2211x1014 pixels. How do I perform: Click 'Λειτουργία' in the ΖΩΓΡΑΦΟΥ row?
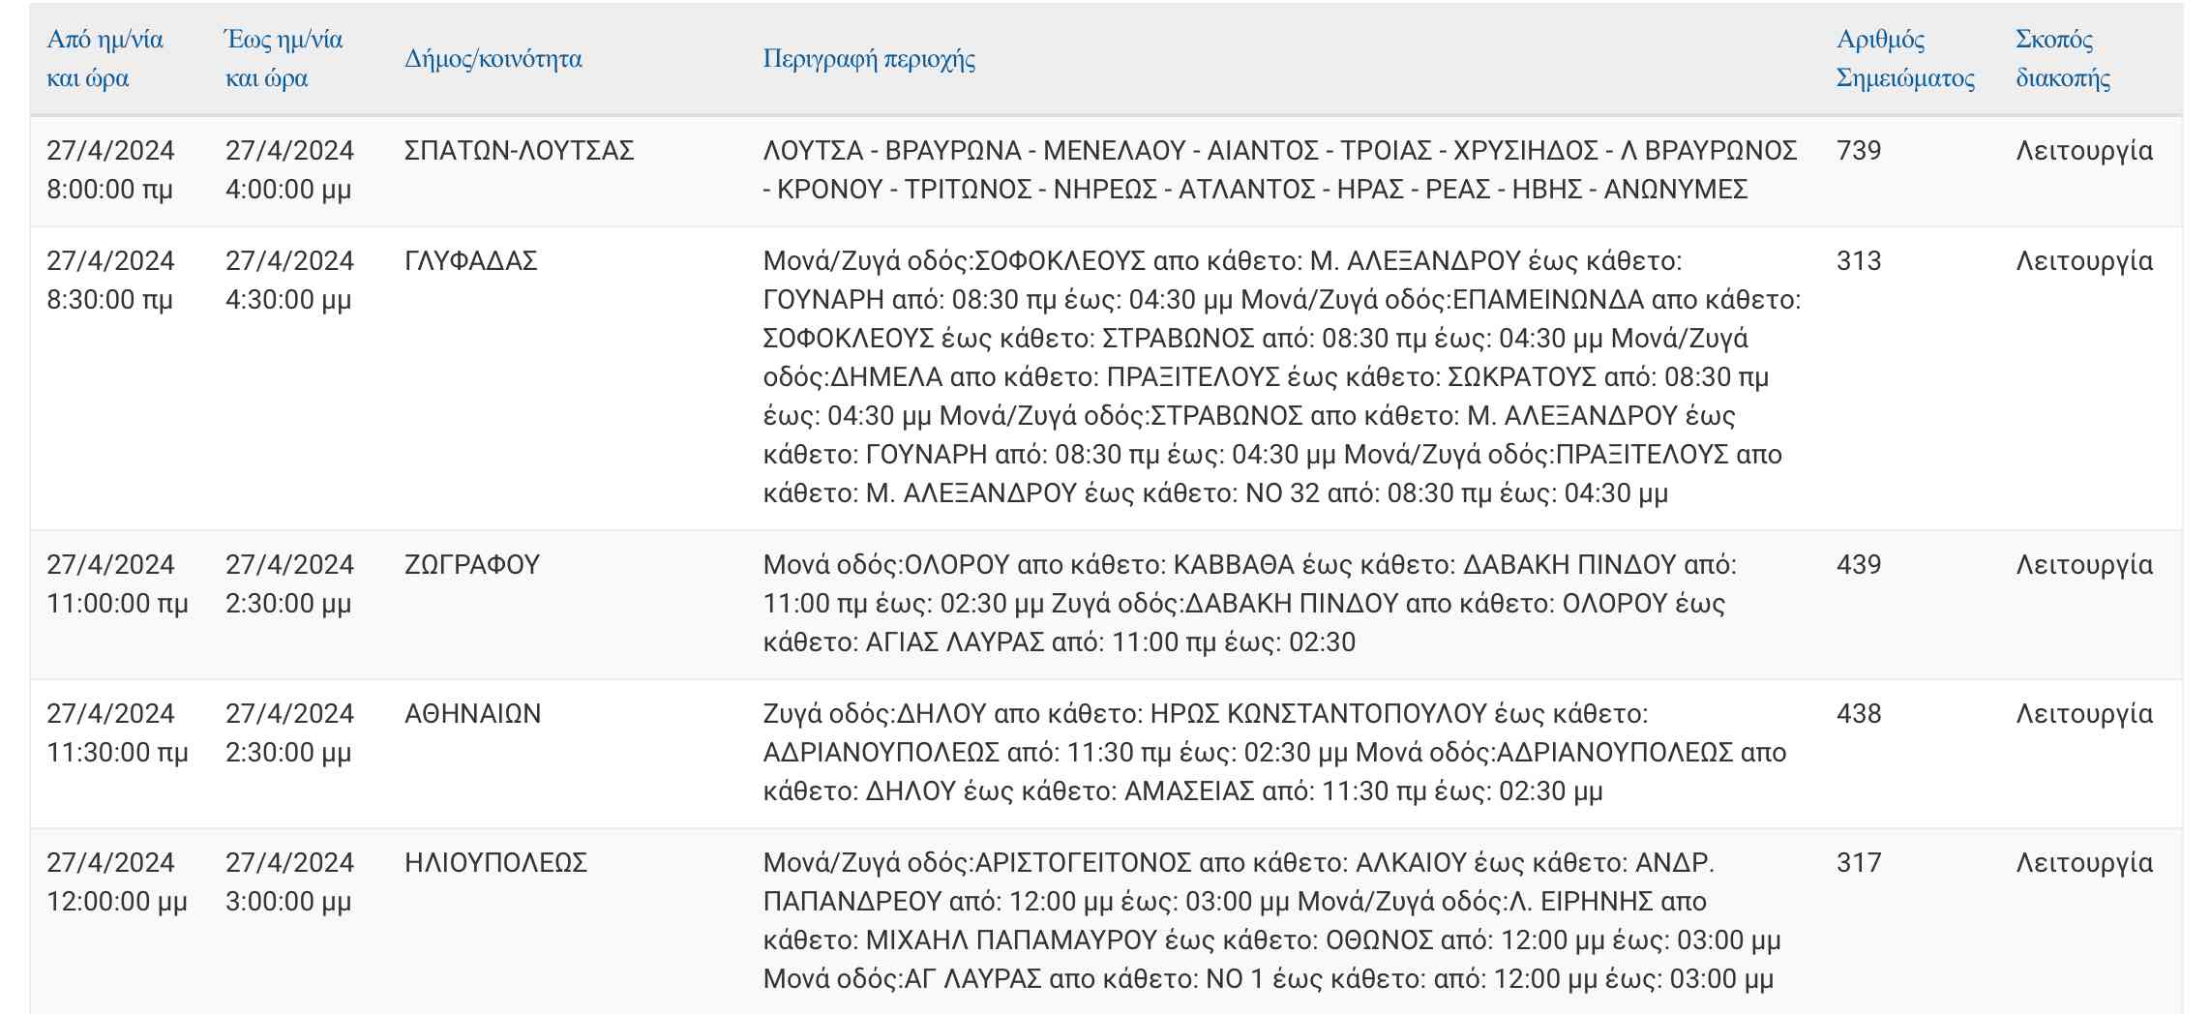(2083, 565)
